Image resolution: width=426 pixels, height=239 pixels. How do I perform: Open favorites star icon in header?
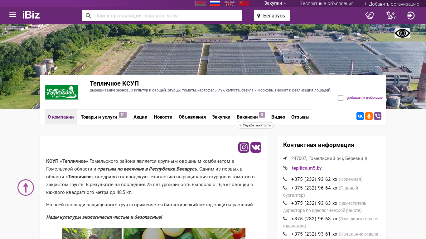(390, 16)
